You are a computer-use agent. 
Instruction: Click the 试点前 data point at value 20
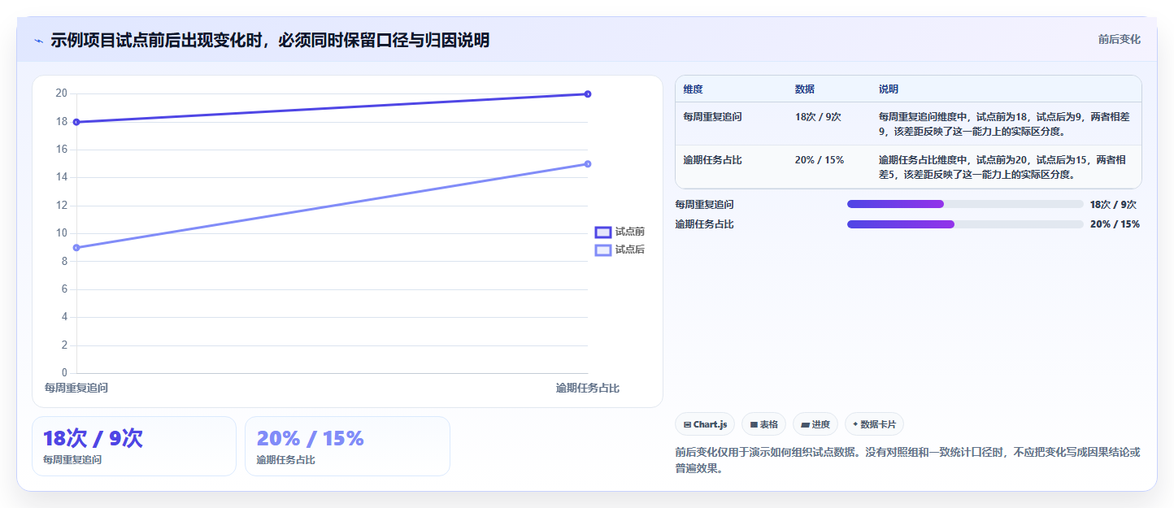[x=588, y=94]
